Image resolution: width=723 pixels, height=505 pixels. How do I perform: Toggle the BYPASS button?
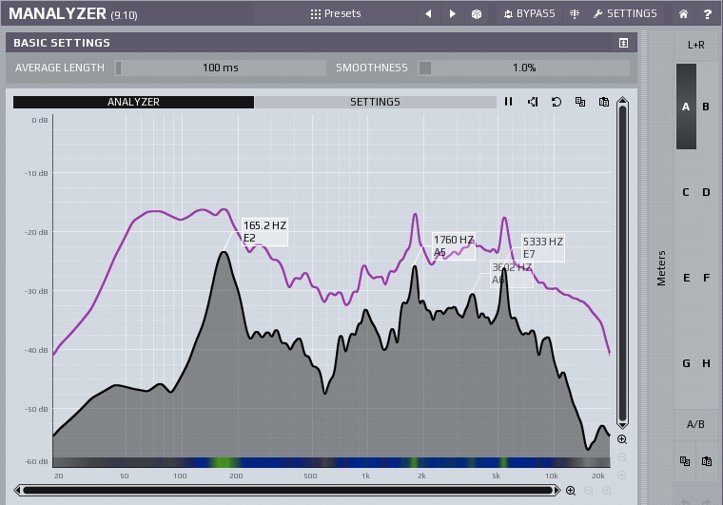(529, 14)
